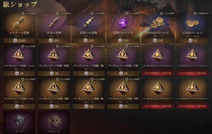Image resolution: width=212 pixels, height=134 pixels.
Task: Click the ランダムエピック装備・武器 sword icon
Action: click(54, 55)
